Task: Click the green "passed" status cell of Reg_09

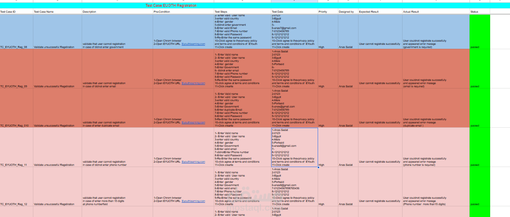Action: click(480, 69)
